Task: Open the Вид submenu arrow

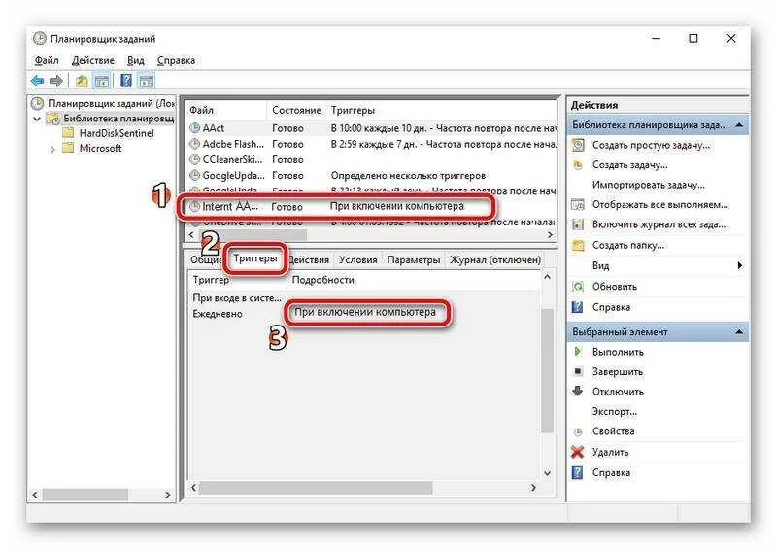Action: click(739, 265)
